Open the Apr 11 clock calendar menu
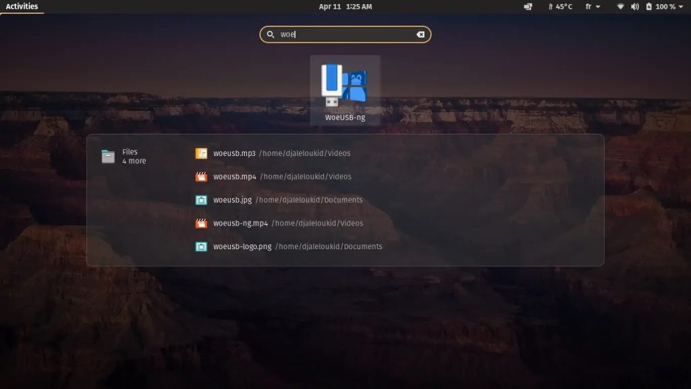Image resolution: width=691 pixels, height=389 pixels. pyautogui.click(x=345, y=7)
